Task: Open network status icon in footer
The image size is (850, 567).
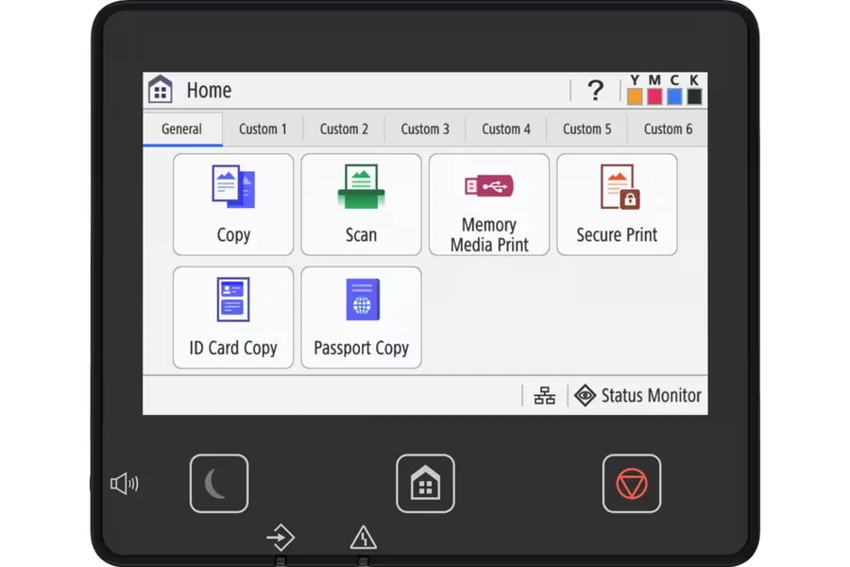Action: (545, 396)
